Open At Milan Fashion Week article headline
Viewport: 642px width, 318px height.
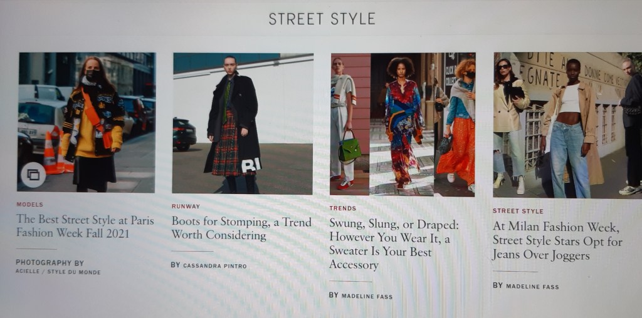(x=557, y=241)
